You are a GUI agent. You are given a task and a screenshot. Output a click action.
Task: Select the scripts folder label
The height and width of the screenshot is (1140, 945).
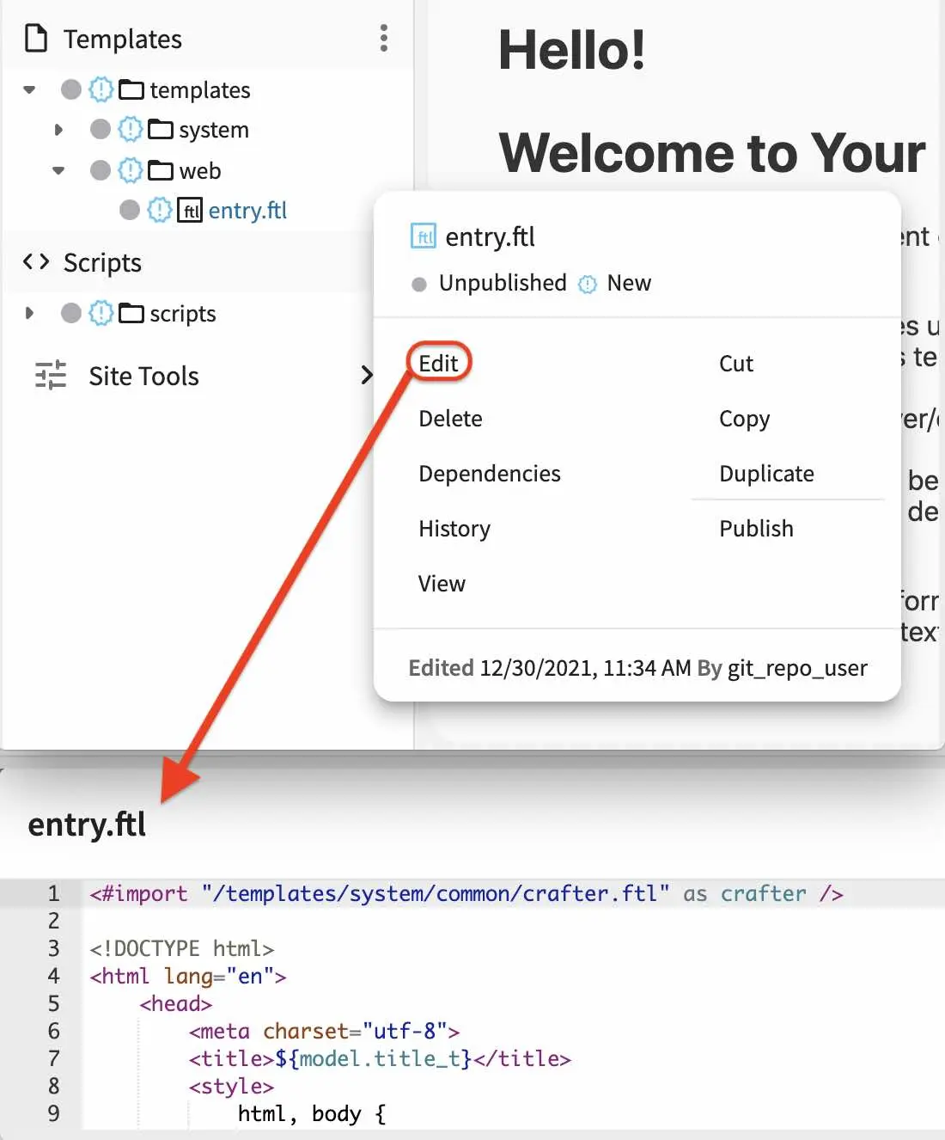(x=183, y=314)
